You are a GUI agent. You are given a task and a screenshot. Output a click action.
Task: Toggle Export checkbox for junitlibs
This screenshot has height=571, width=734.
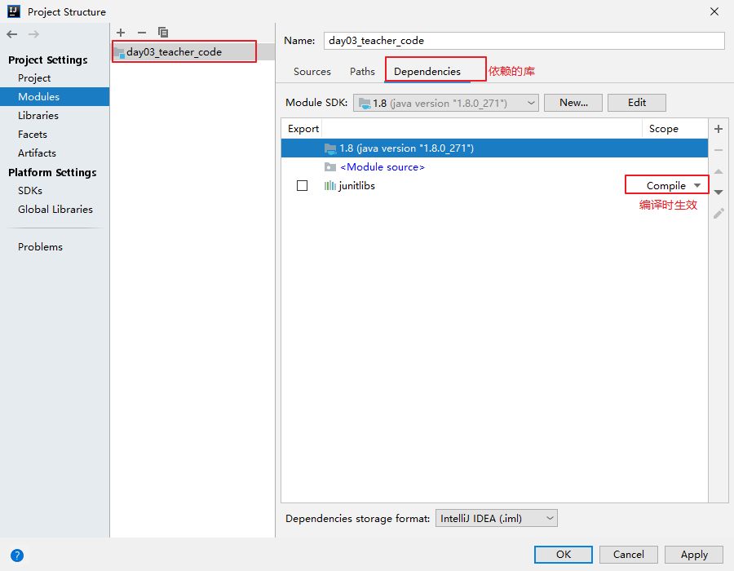(303, 186)
